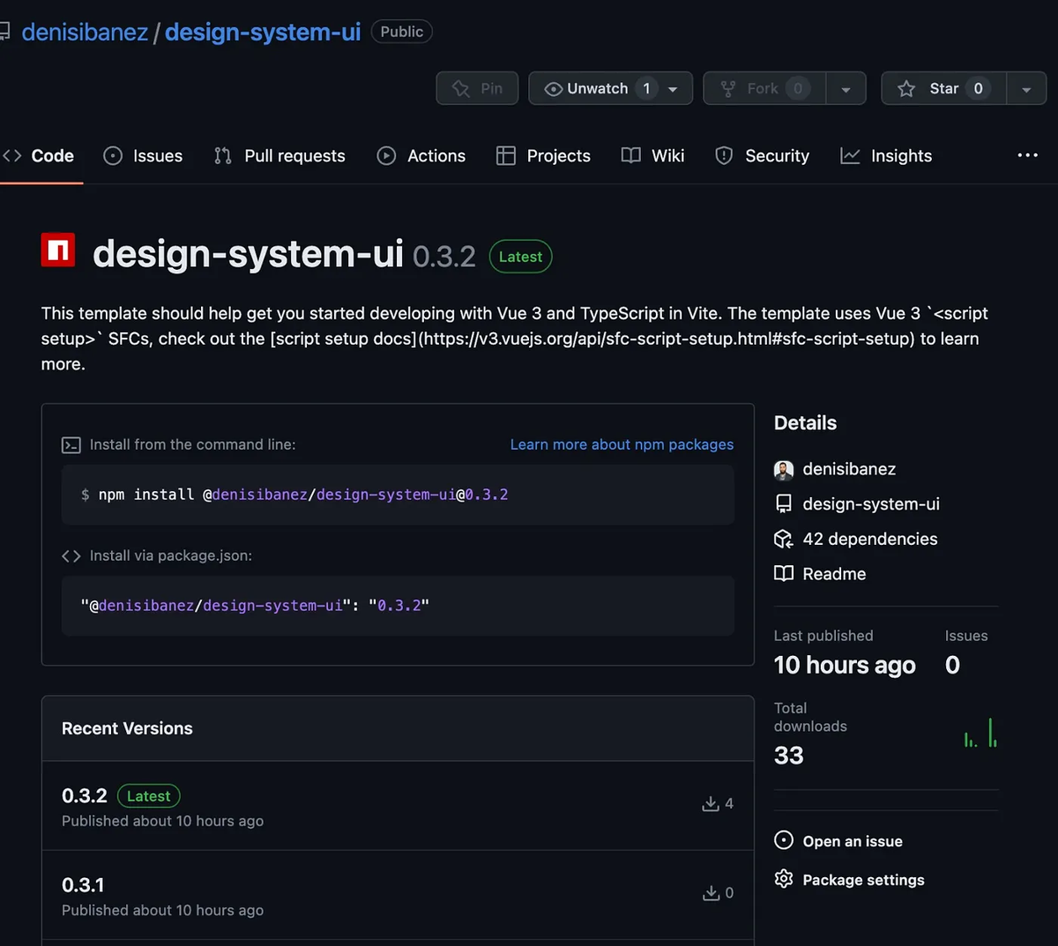Click the denisibanez avatar in Details

click(784, 470)
